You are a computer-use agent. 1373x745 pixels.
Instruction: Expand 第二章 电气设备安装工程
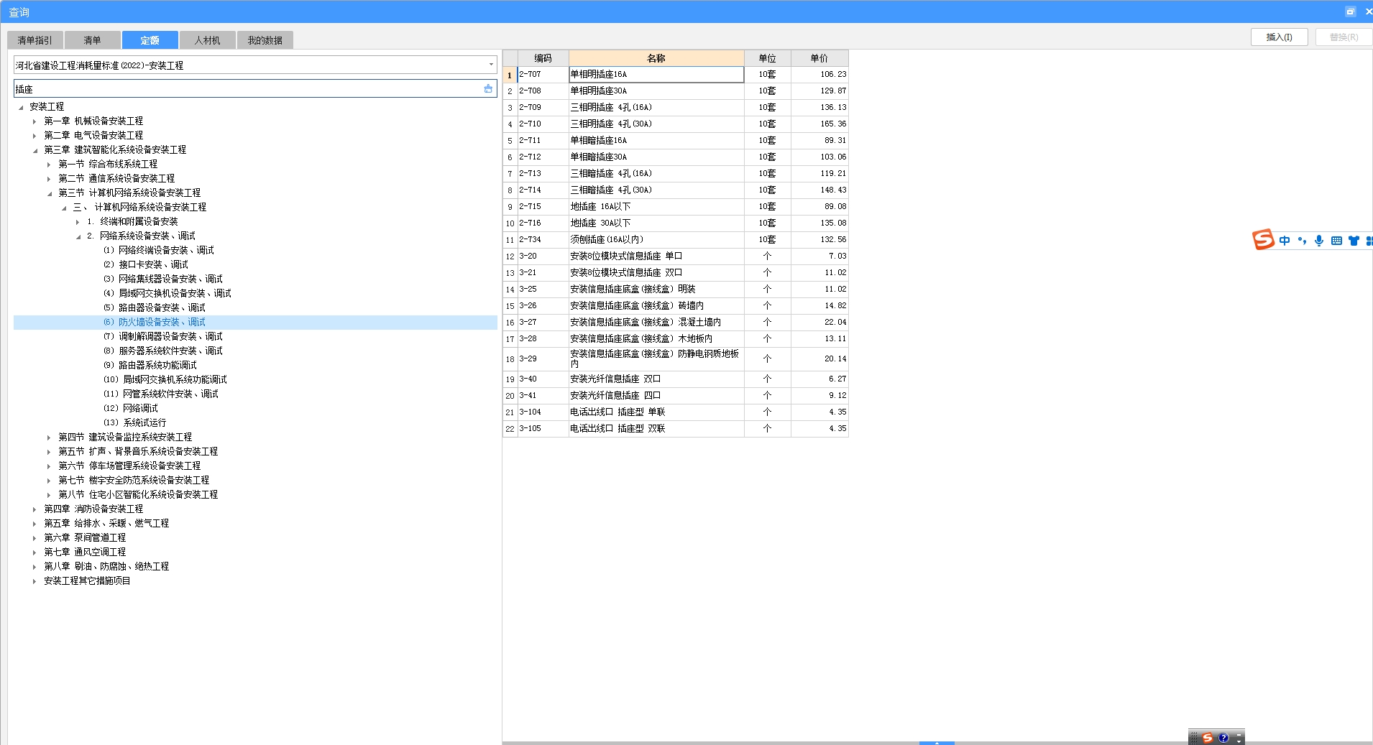click(35, 136)
